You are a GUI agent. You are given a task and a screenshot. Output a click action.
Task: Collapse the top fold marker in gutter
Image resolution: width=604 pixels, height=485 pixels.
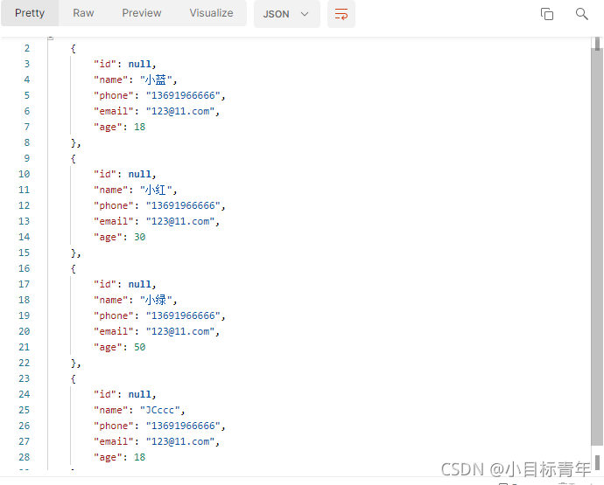(51, 38)
